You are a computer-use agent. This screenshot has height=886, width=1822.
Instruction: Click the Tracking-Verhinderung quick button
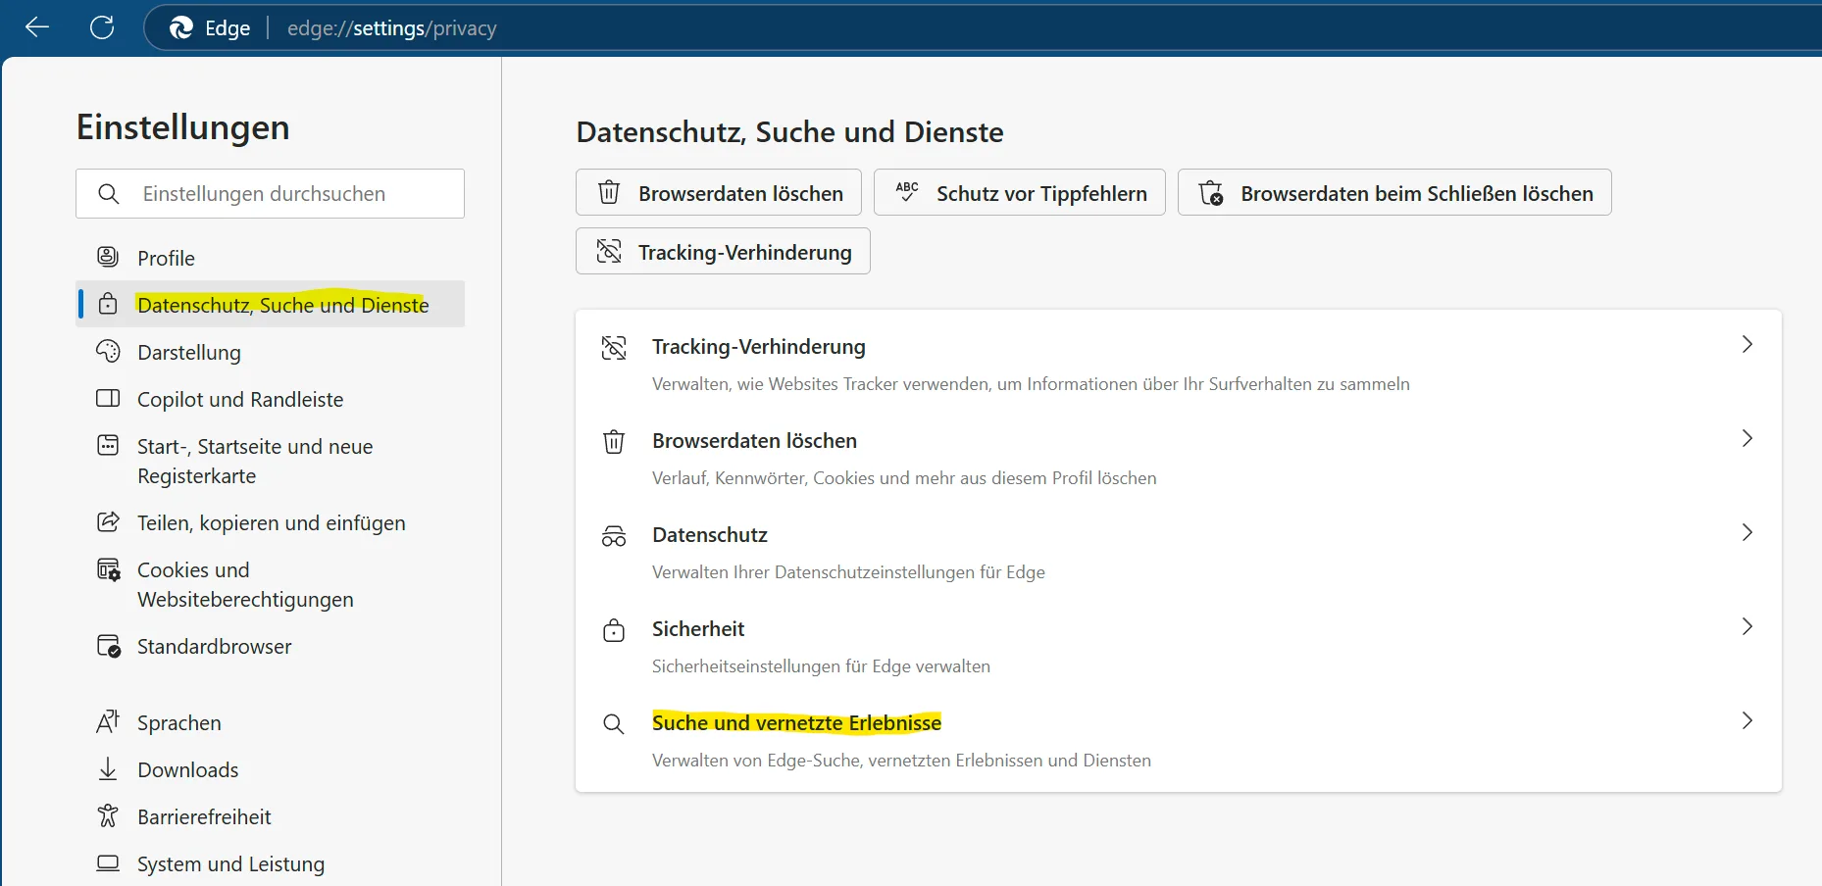coord(723,251)
